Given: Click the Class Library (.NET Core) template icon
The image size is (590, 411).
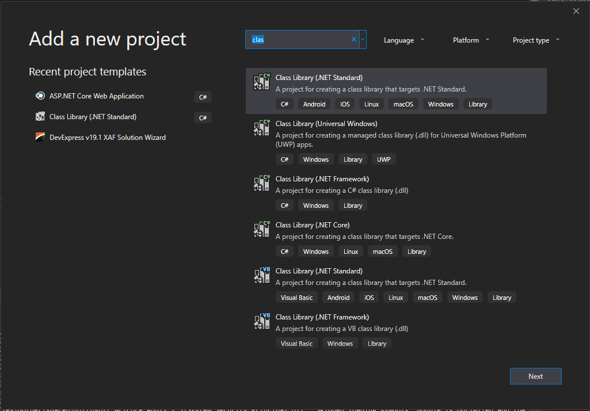Looking at the screenshot, I should pos(262,229).
